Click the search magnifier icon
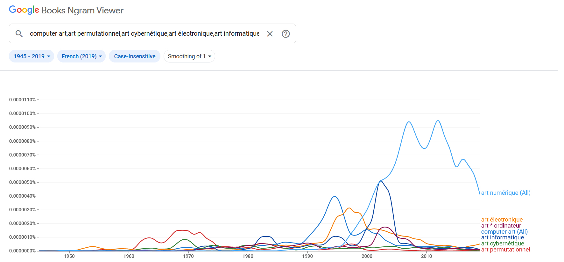 click(19, 33)
